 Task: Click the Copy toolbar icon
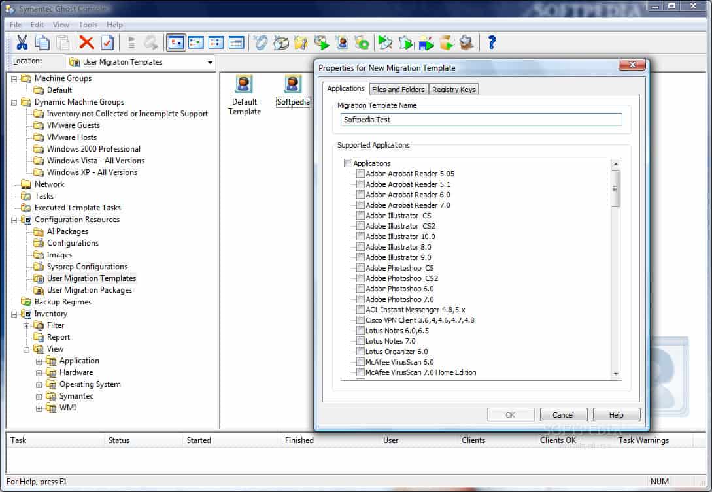coord(42,42)
